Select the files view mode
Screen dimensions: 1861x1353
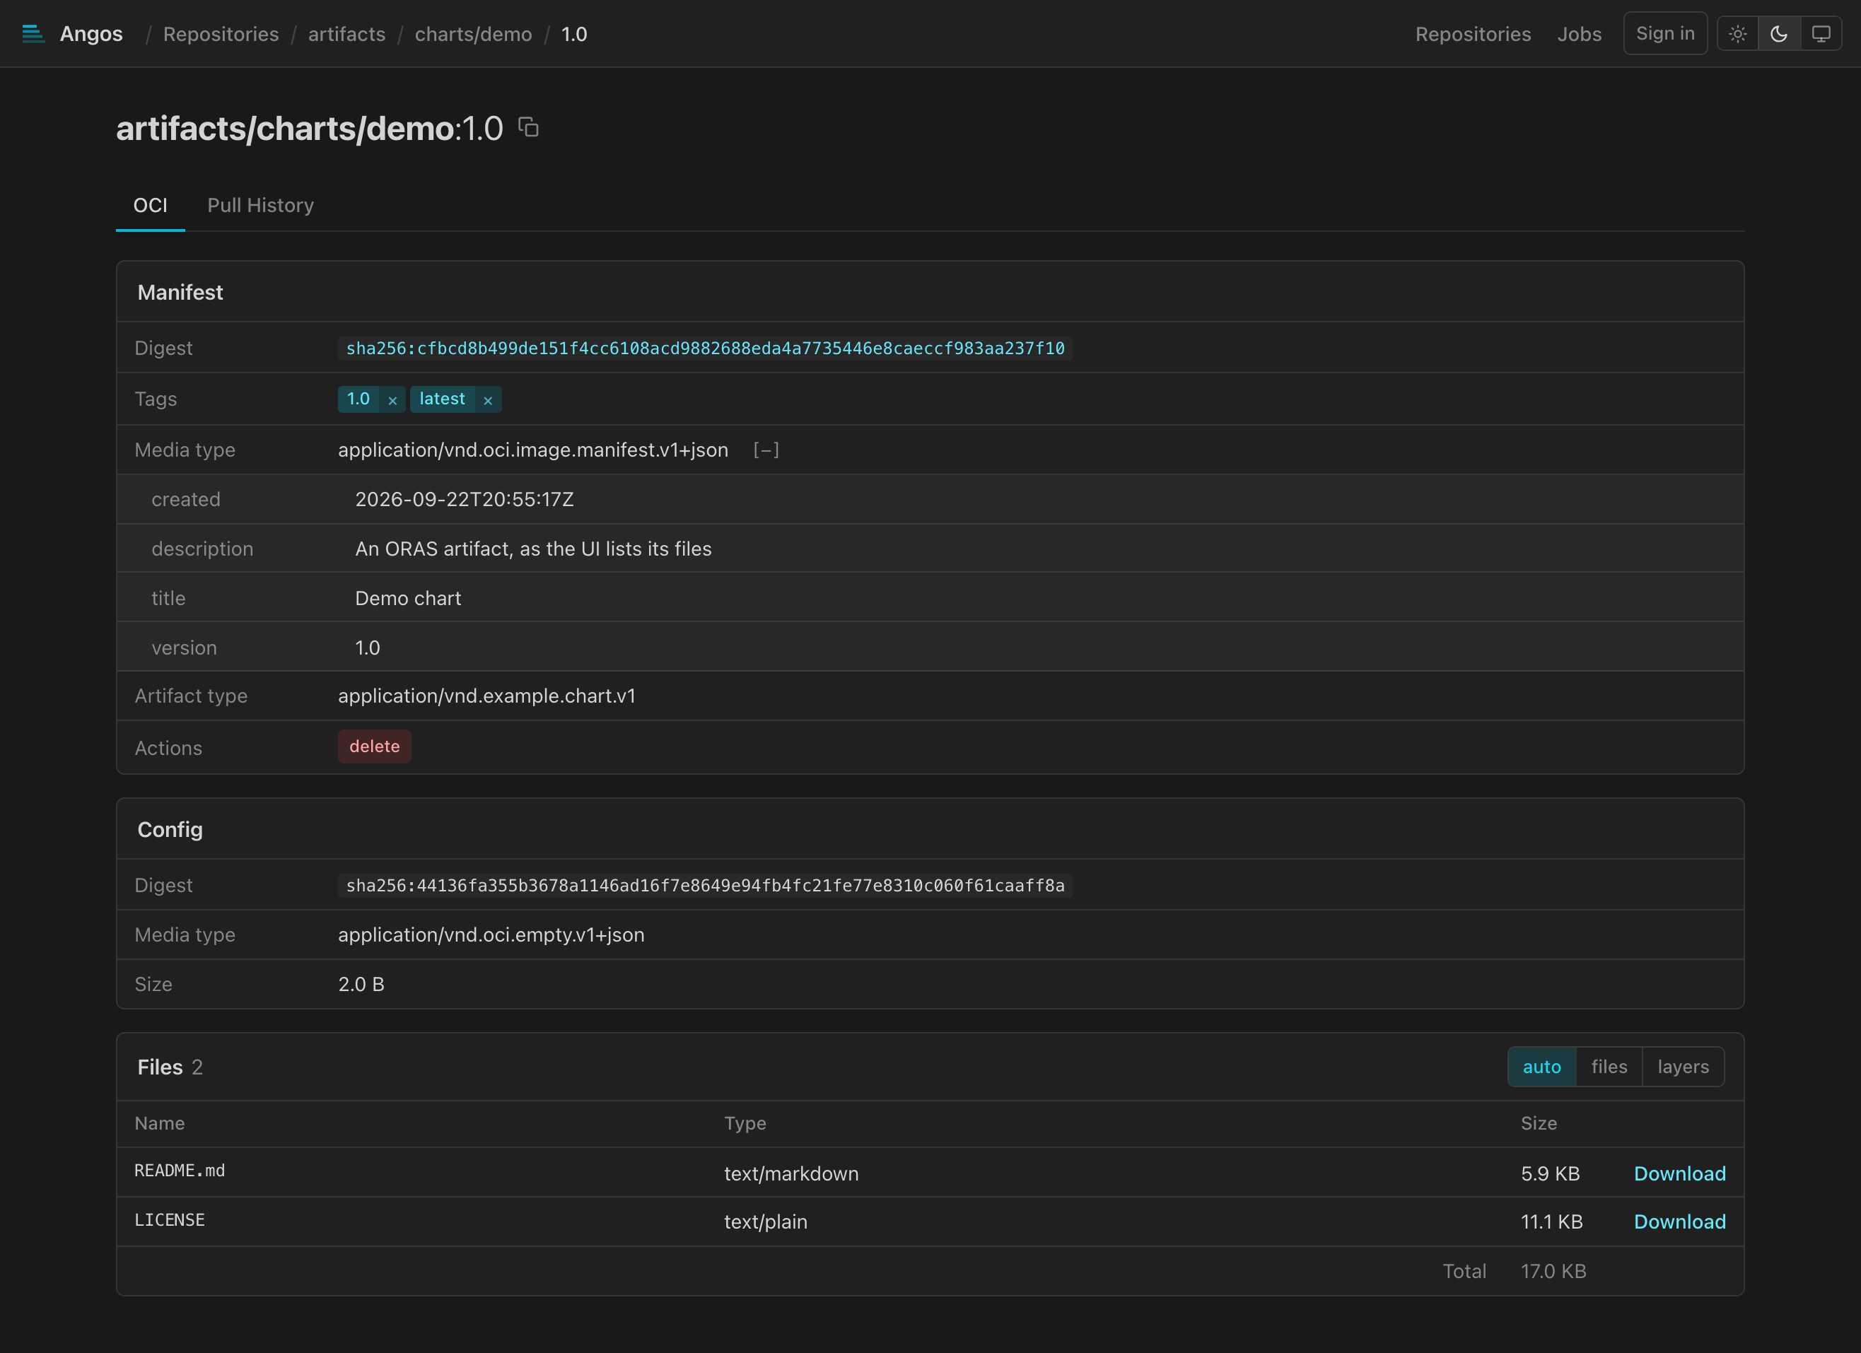click(x=1609, y=1067)
